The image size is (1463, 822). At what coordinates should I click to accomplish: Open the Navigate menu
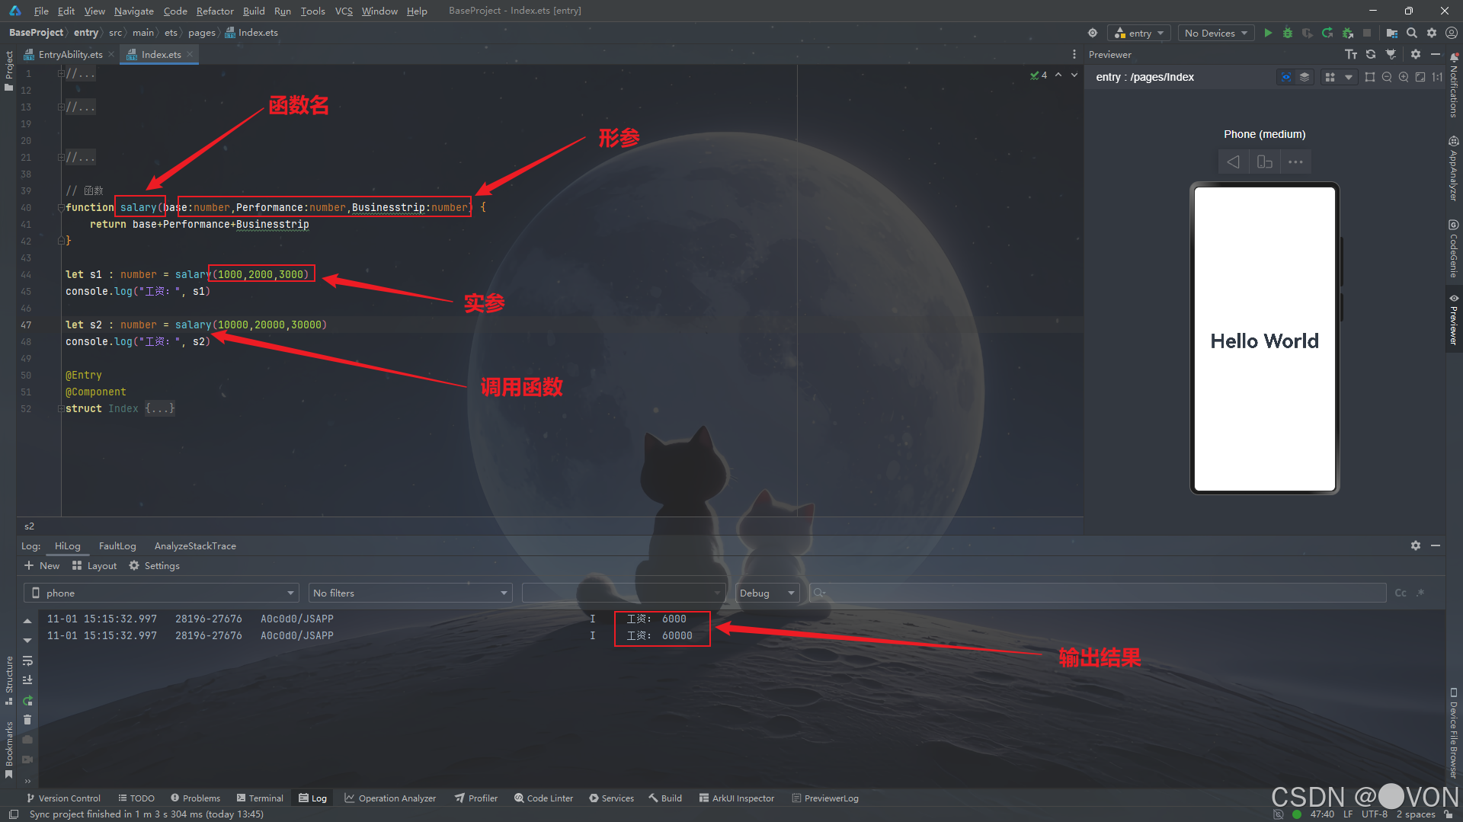tap(134, 11)
